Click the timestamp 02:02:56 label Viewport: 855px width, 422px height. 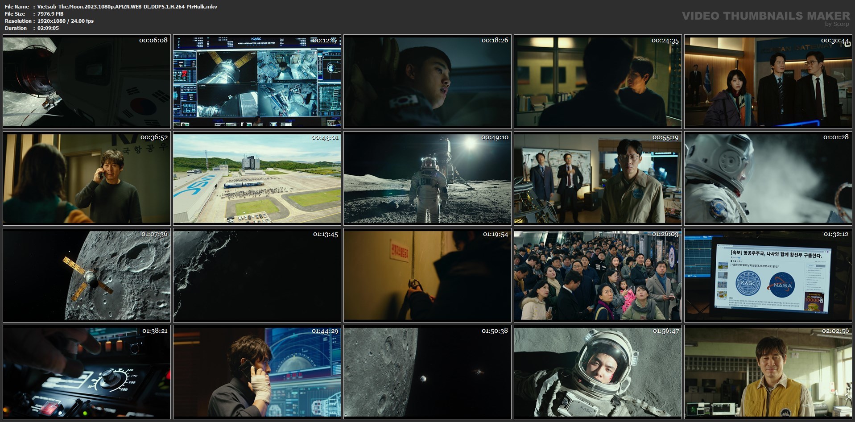[835, 331]
